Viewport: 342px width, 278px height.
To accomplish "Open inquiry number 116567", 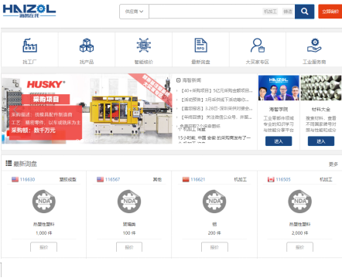I will (x=112, y=179).
